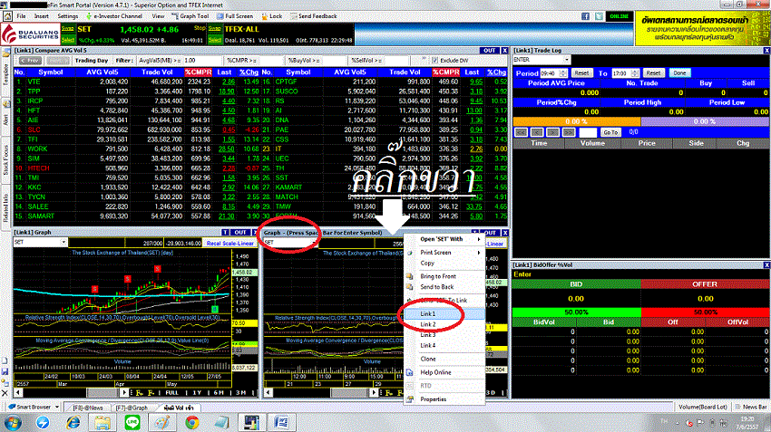Click the ONLINE status indicator

tap(619, 16)
